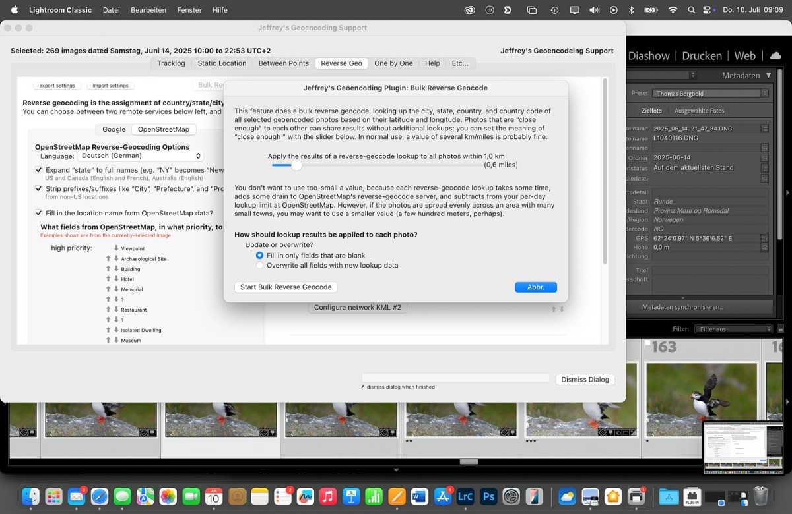Switch to the Static Location tab
The width and height of the screenshot is (792, 514).
point(222,63)
